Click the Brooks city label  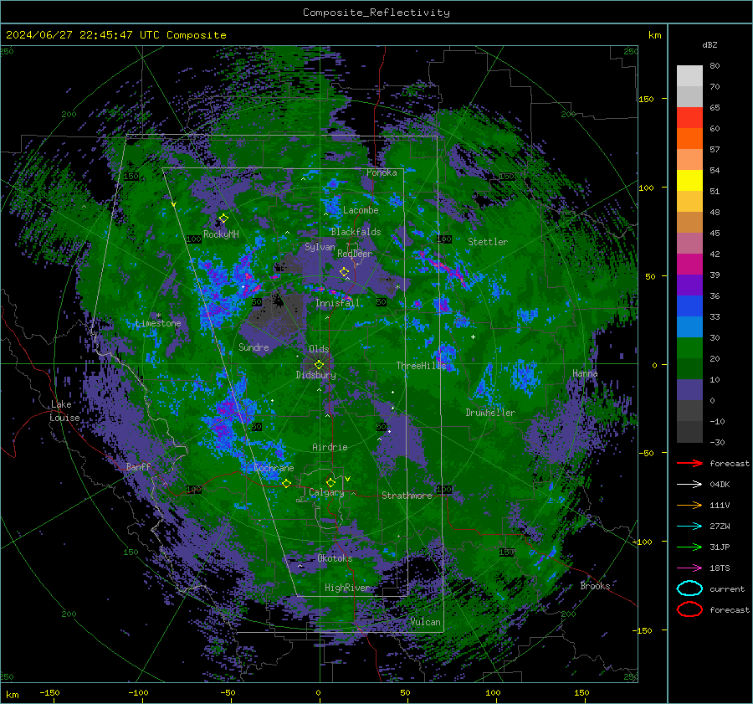[595, 586]
